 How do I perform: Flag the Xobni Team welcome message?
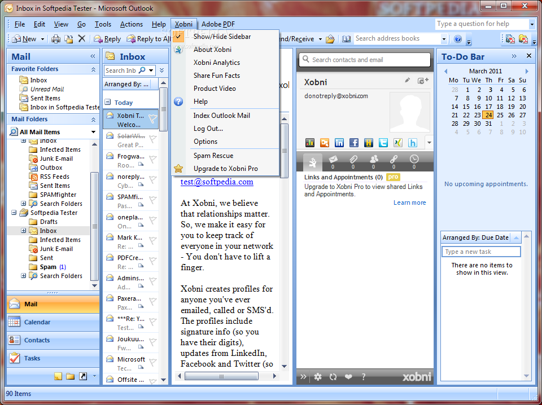coord(152,119)
